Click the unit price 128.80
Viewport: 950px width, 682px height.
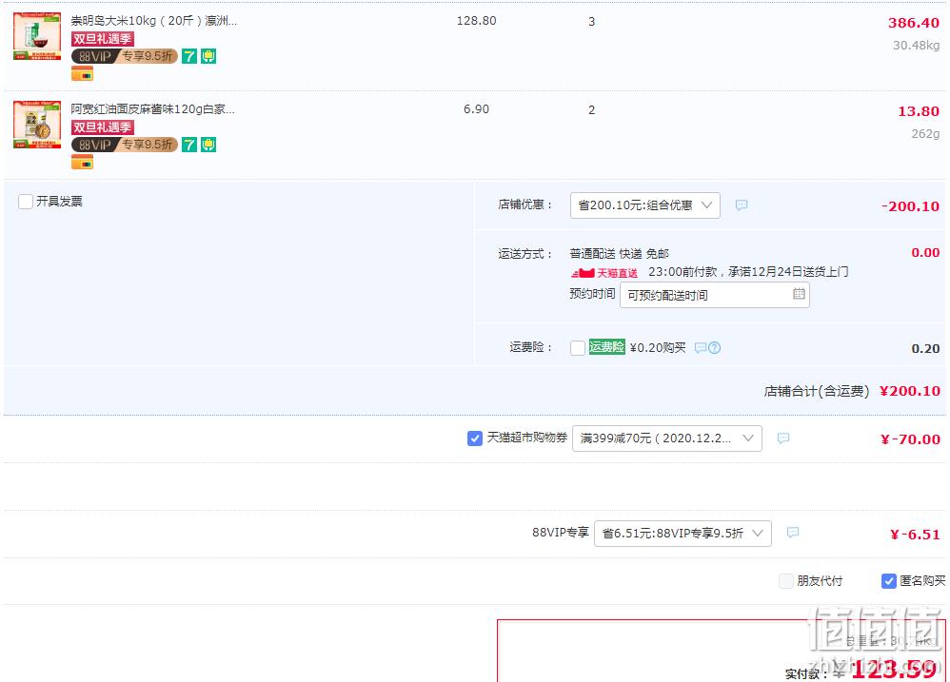point(476,21)
